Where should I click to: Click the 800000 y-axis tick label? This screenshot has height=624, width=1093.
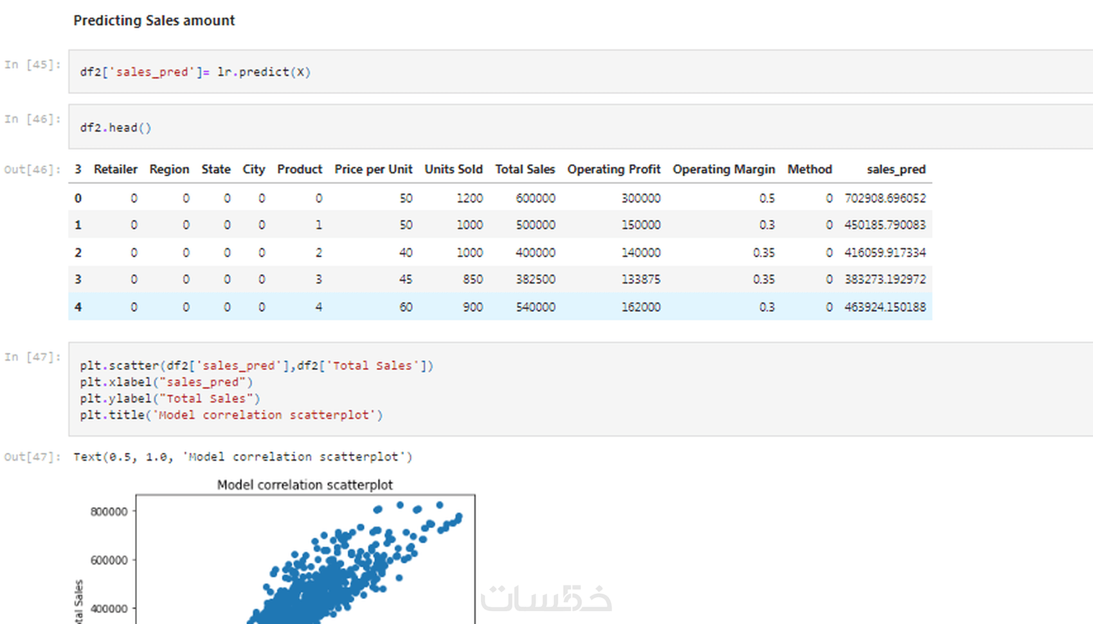pos(109,511)
